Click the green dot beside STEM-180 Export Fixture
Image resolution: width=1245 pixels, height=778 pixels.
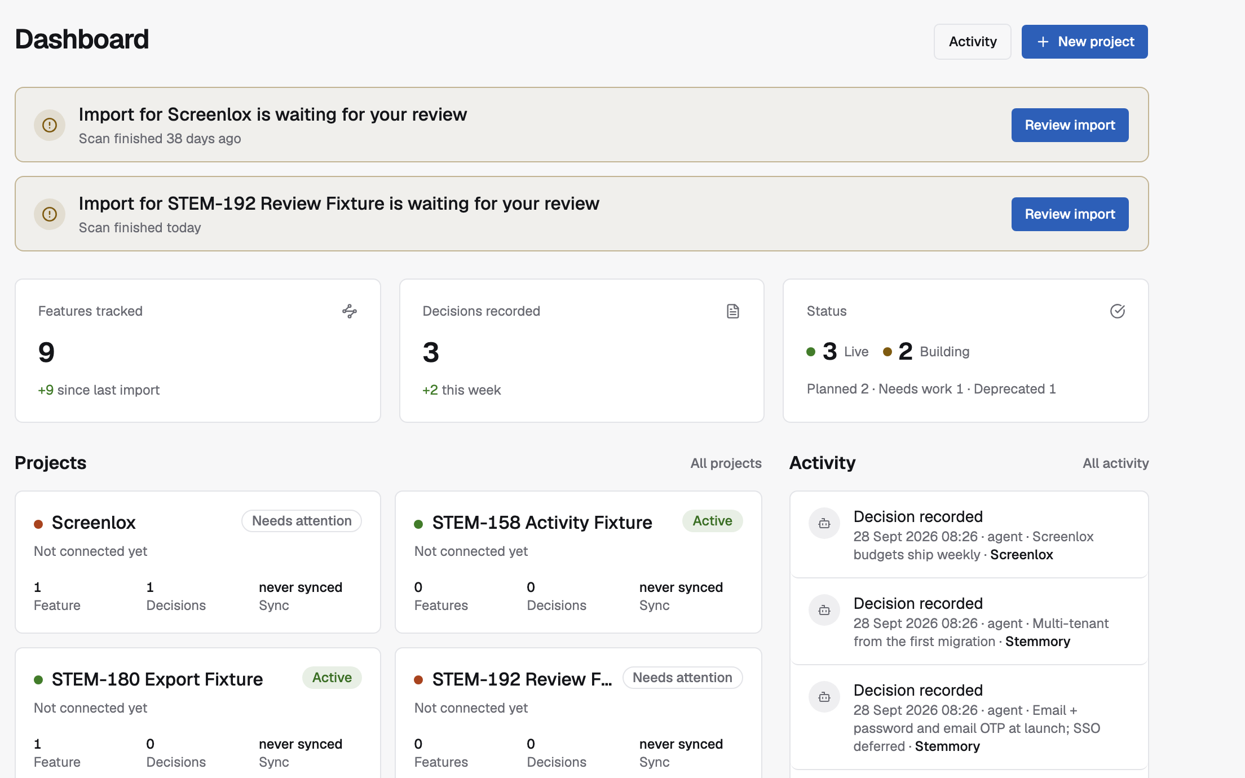38,680
